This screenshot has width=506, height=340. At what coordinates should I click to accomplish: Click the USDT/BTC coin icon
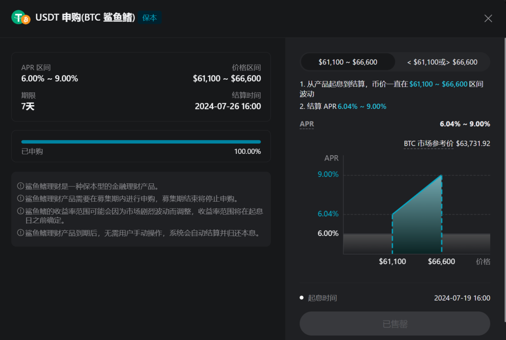pos(21,17)
